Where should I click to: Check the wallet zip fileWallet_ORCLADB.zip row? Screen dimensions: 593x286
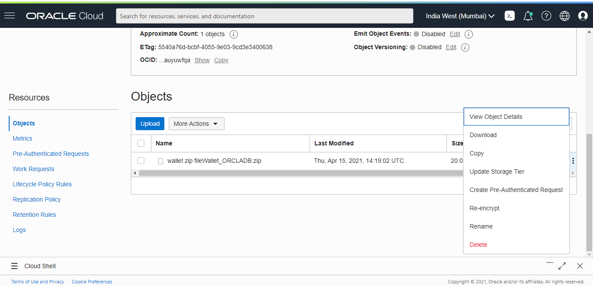pyautogui.click(x=141, y=161)
